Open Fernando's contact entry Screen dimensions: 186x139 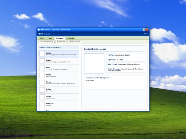click(x=59, y=104)
